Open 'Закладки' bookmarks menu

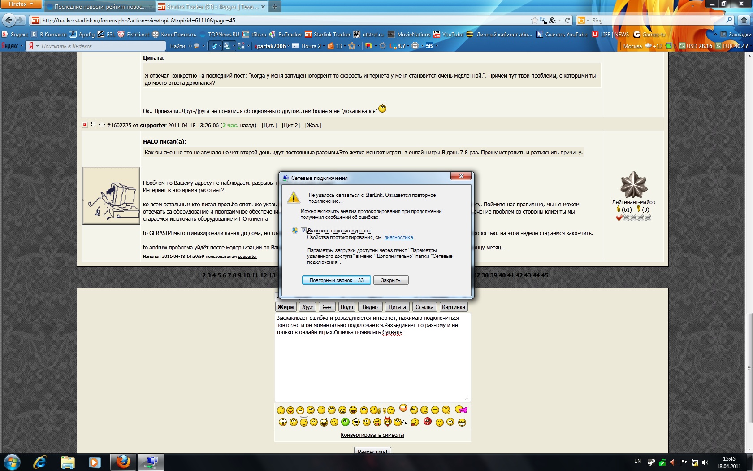pos(736,34)
